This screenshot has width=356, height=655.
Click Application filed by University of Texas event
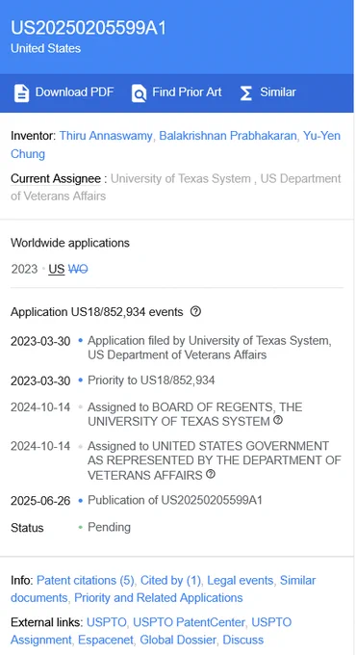[210, 348]
